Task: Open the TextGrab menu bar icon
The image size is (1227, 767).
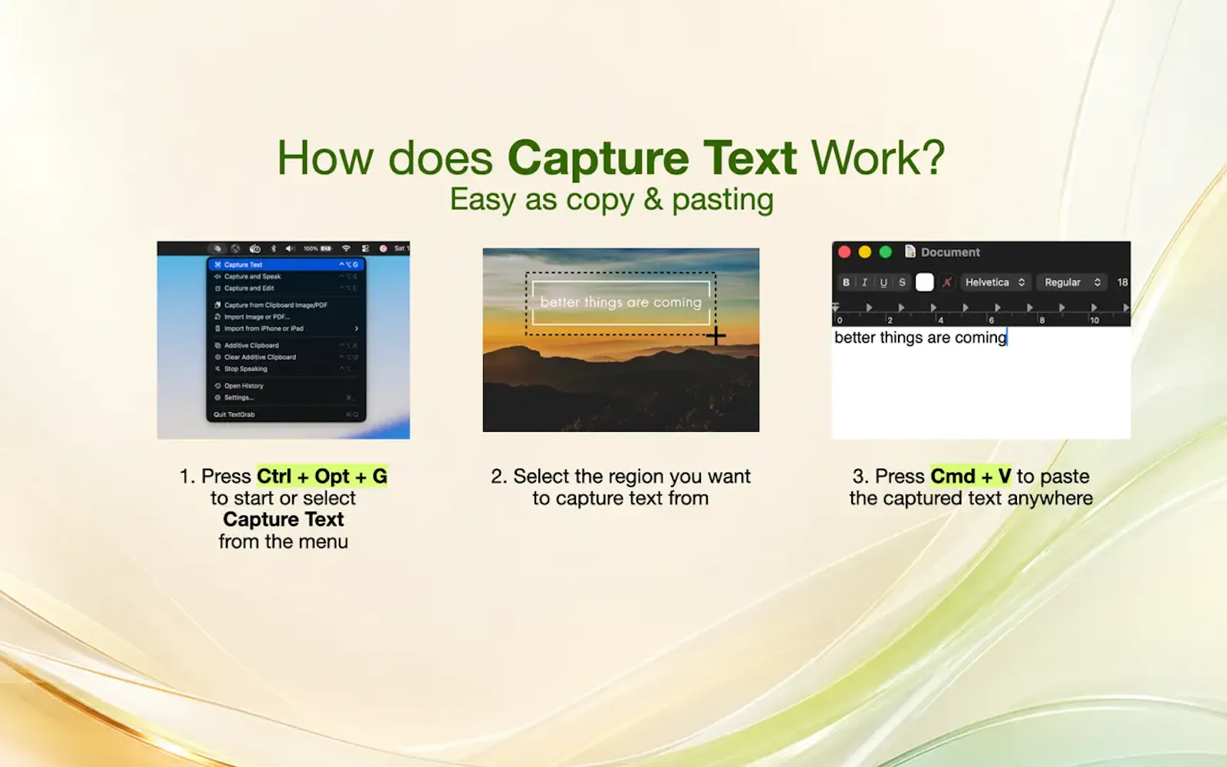Action: coord(217,249)
